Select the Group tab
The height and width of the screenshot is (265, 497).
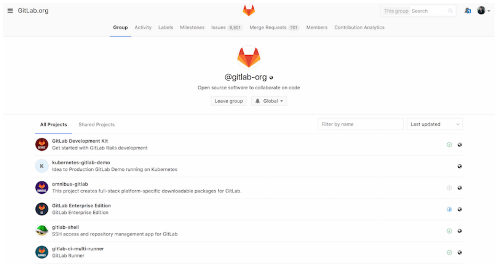coord(121,28)
